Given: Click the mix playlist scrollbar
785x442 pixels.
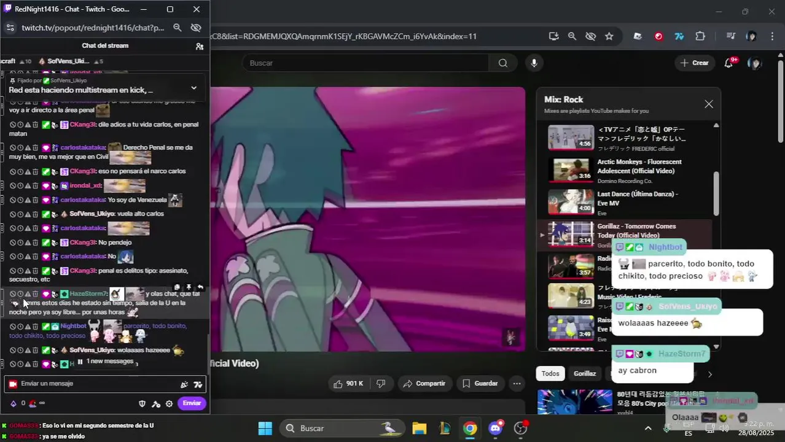Looking at the screenshot, I should click(716, 193).
